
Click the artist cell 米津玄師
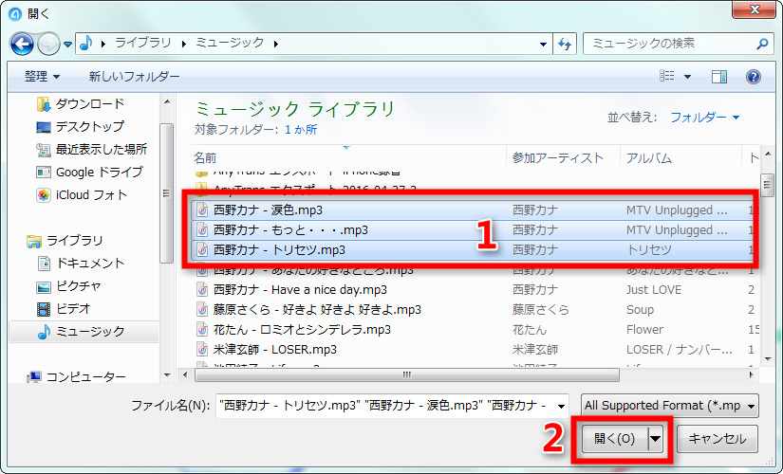coord(535,350)
